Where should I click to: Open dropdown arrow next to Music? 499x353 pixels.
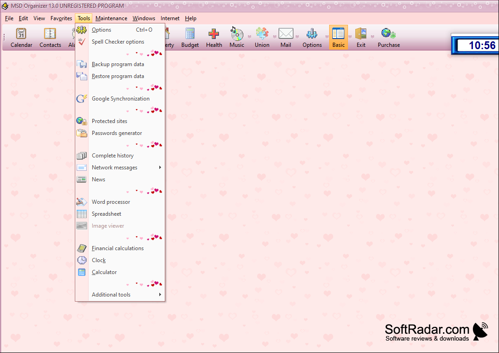tap(250, 37)
